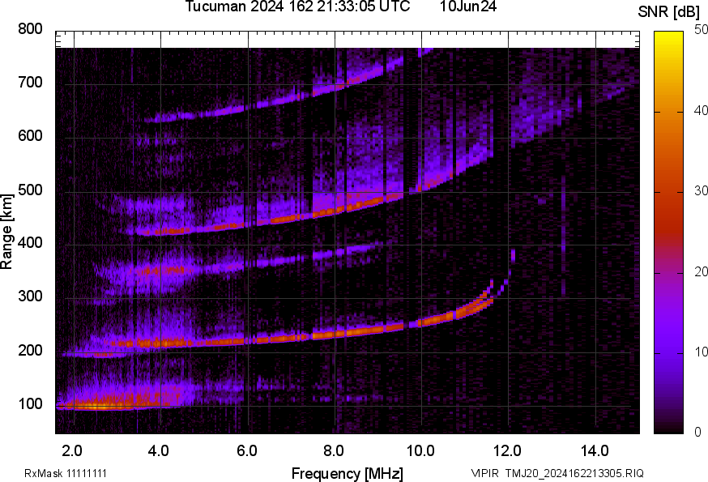Click the range tick label "100"

pos(30,403)
